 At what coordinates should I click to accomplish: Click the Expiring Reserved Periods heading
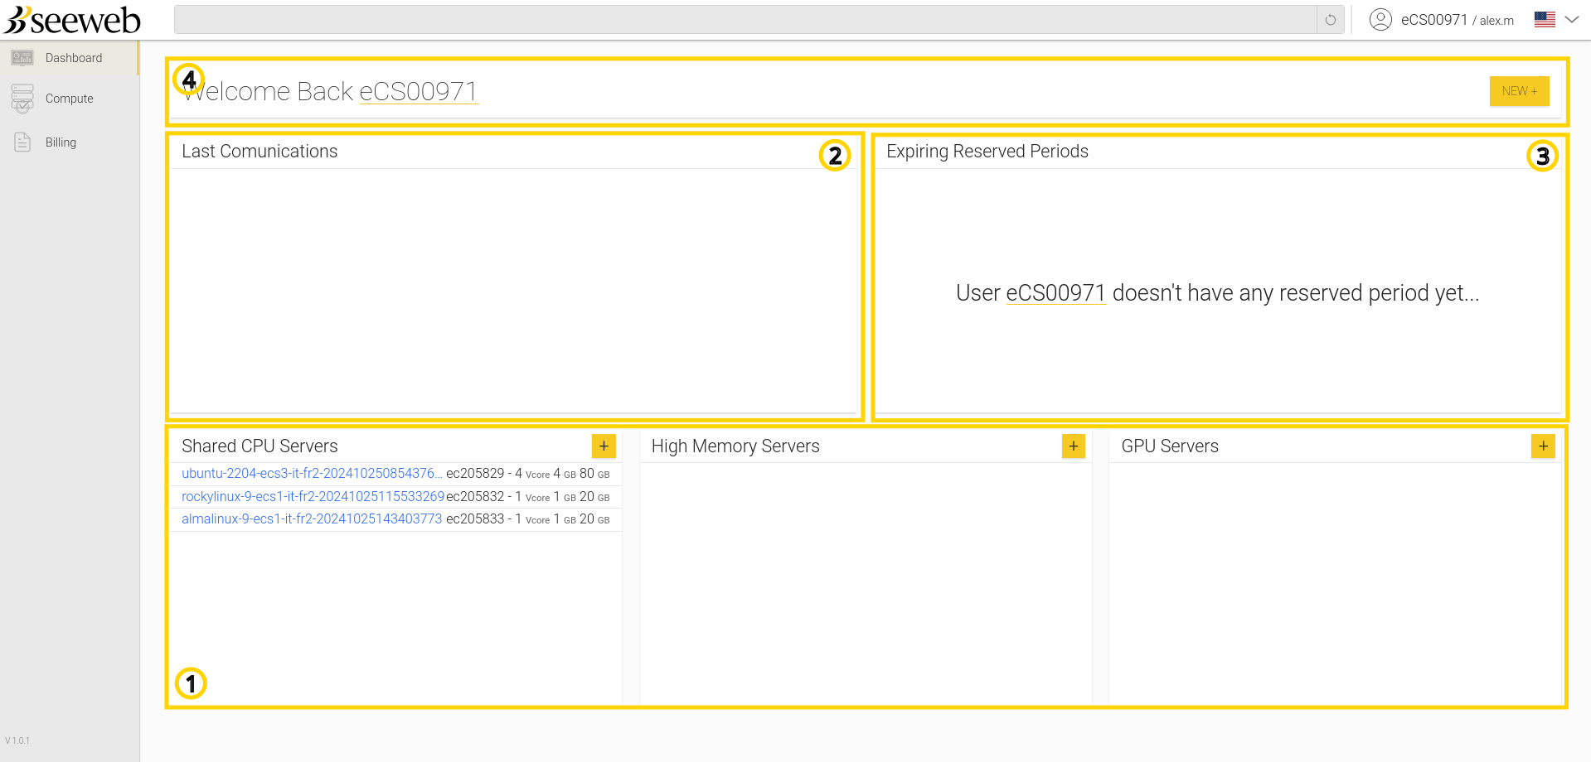pyautogui.click(x=987, y=152)
